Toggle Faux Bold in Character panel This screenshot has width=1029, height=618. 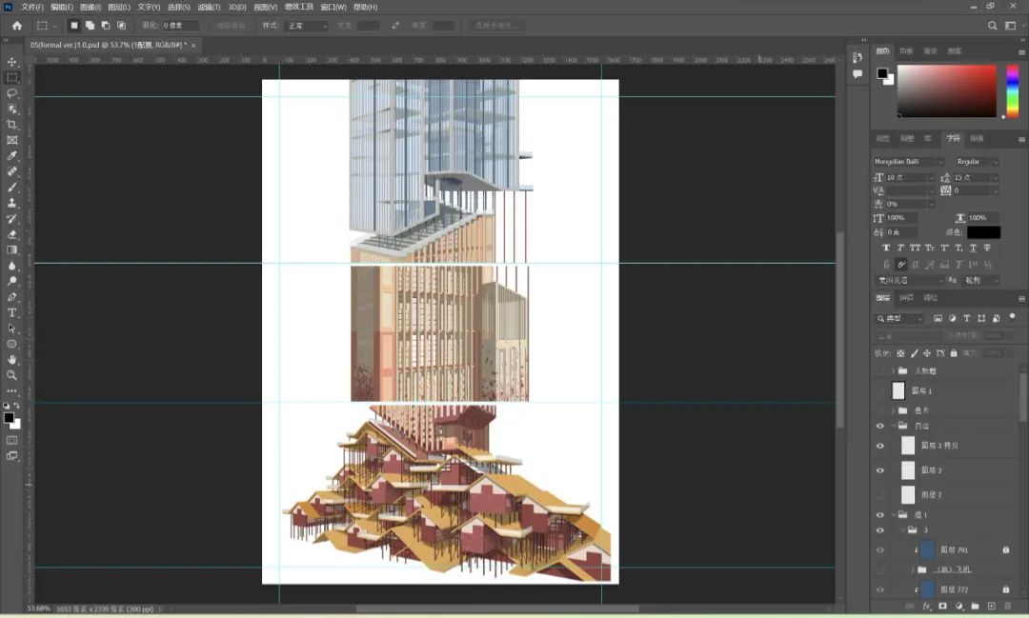(886, 248)
